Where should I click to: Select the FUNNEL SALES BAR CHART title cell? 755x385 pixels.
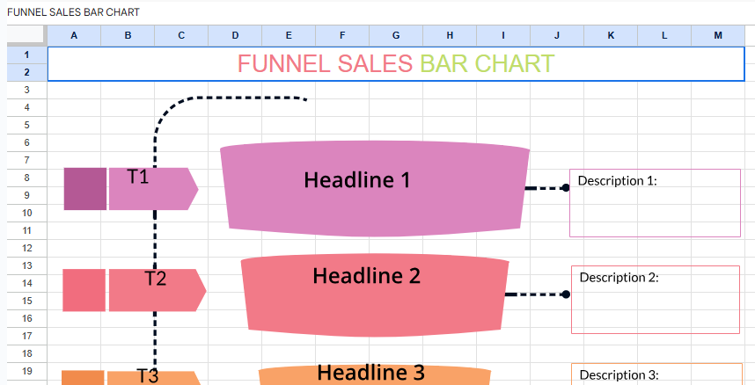395,63
